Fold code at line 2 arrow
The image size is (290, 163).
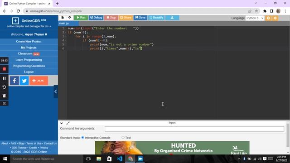point(65,32)
